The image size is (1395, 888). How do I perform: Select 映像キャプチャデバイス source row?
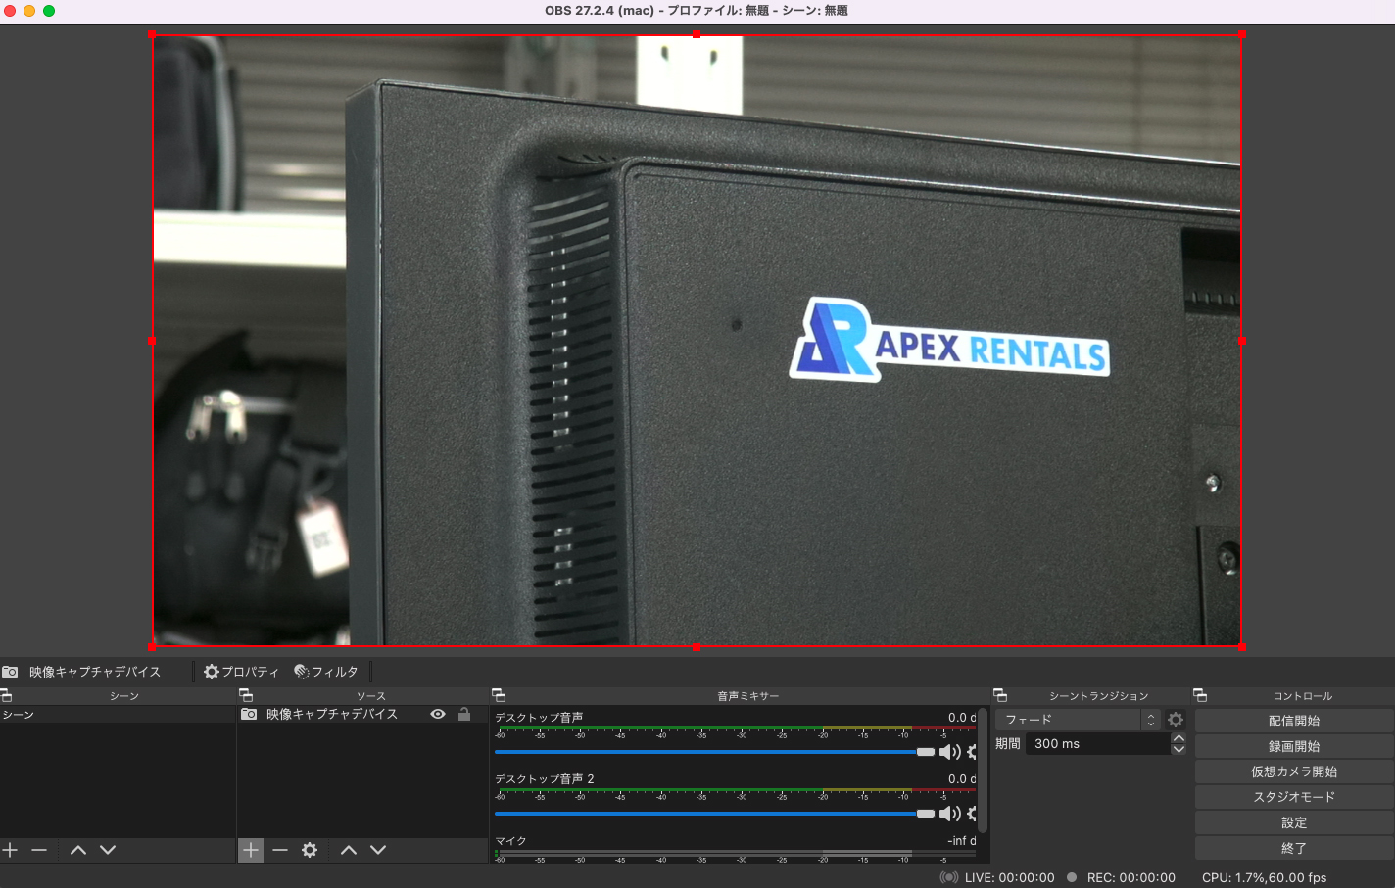tap(362, 715)
